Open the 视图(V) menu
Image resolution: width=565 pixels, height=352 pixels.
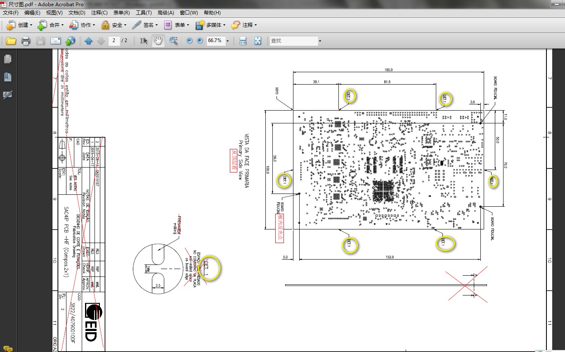pyautogui.click(x=54, y=13)
